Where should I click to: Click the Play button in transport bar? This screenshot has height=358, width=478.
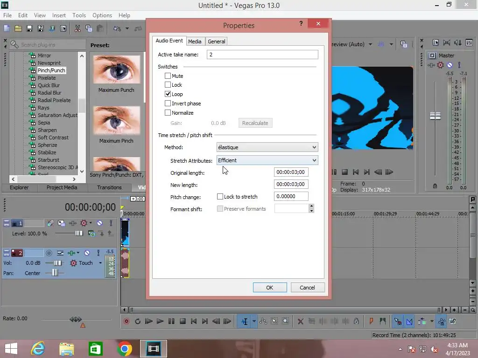(x=160, y=321)
